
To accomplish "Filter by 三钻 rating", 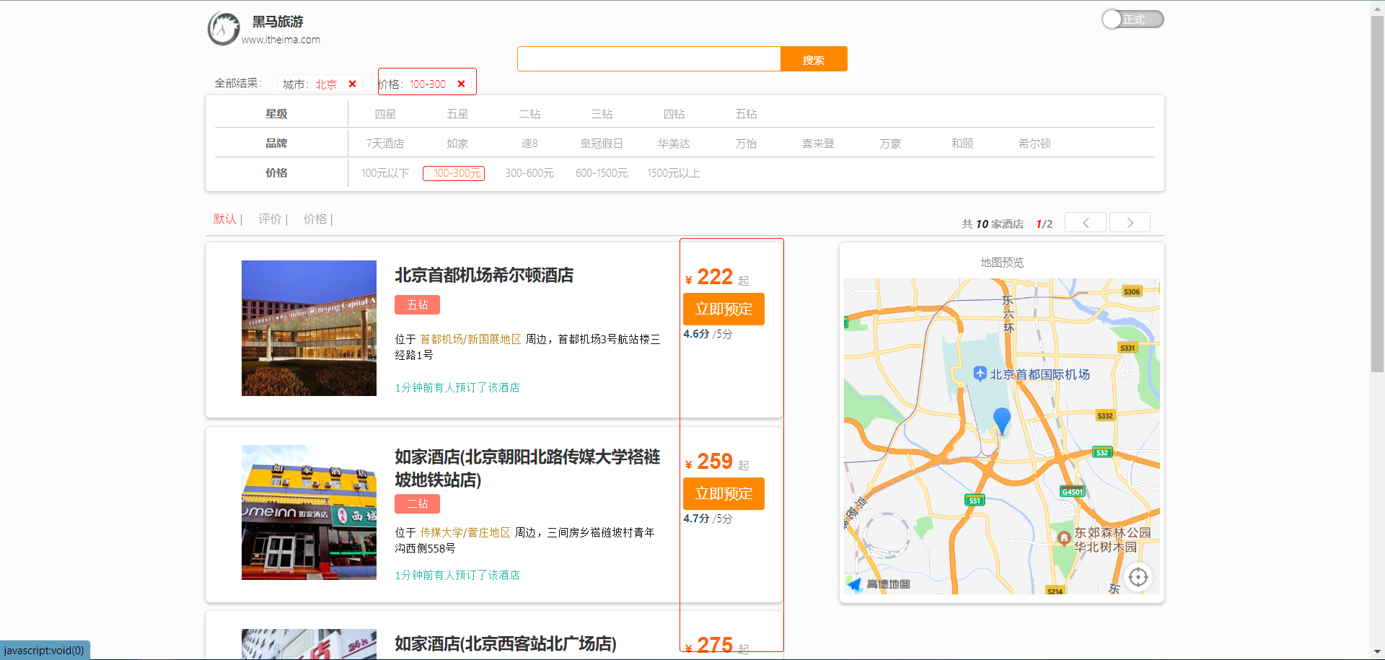I will (602, 114).
